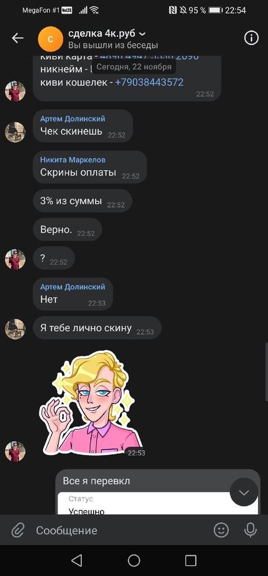The image size is (268, 576).
Task: Open the emoji smiley picker
Action: 221,530
